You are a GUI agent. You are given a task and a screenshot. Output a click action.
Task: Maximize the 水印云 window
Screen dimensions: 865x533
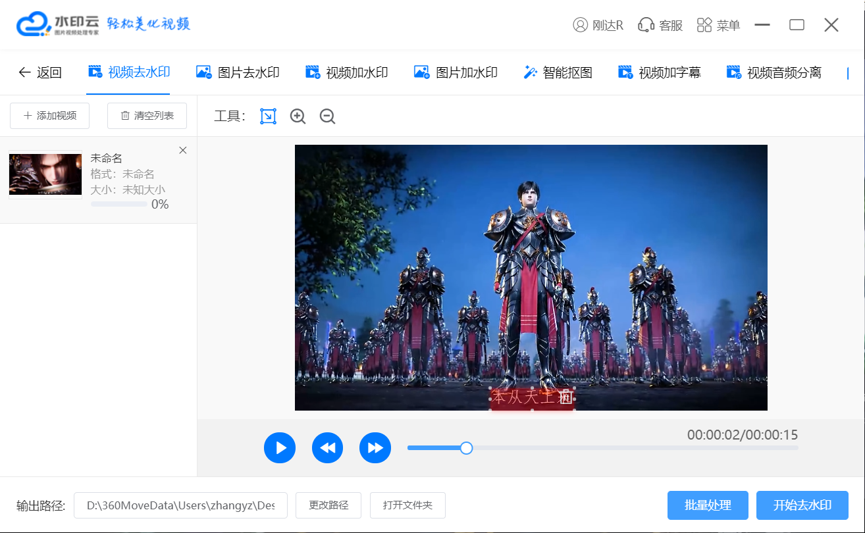(797, 25)
